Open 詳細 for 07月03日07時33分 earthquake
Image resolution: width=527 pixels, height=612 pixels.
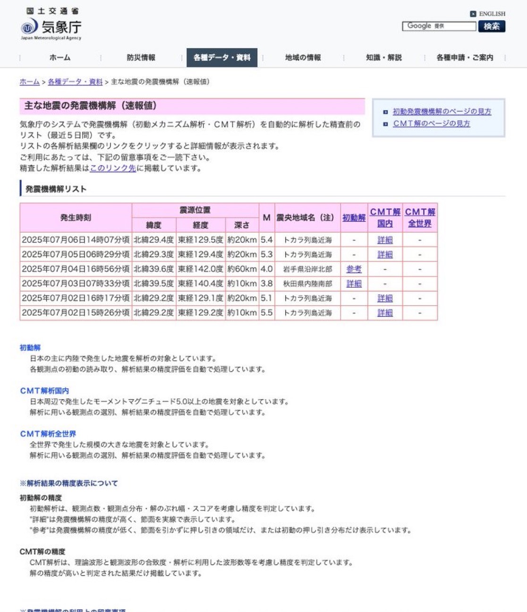[x=354, y=284]
